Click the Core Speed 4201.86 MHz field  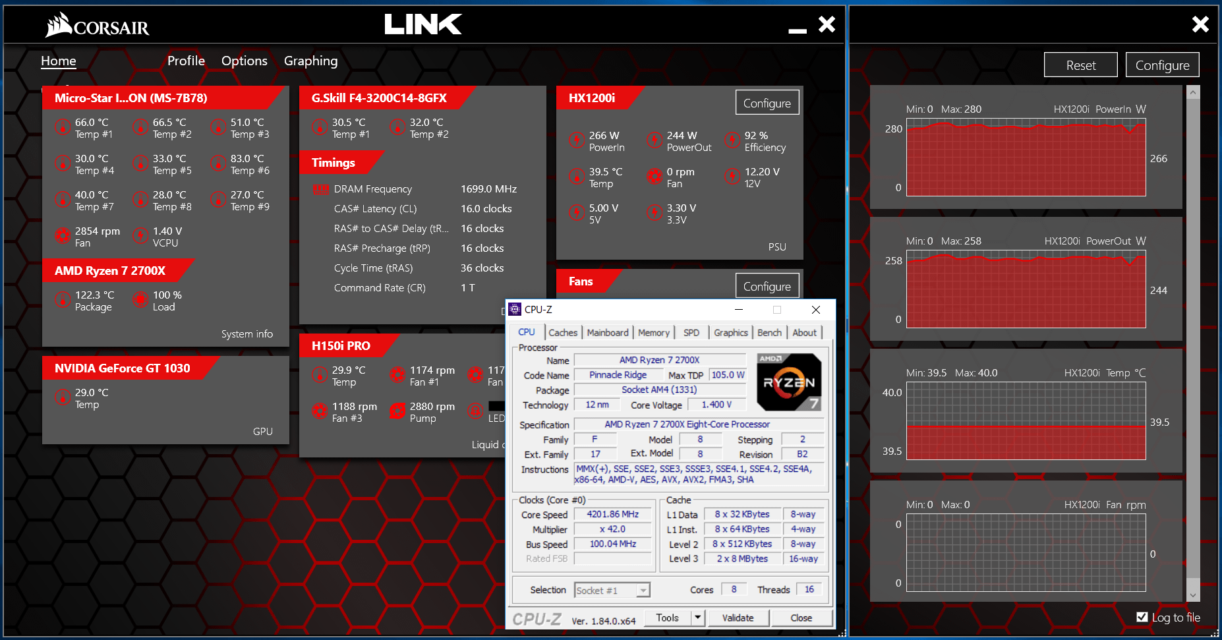coord(613,514)
